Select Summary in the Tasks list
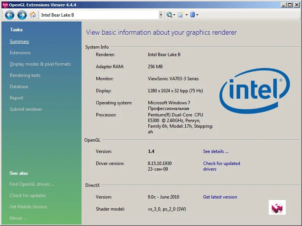This screenshot has width=302, height=226. click(20, 41)
